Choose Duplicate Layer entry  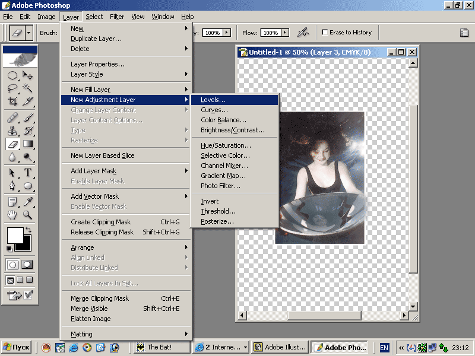[x=126, y=39]
